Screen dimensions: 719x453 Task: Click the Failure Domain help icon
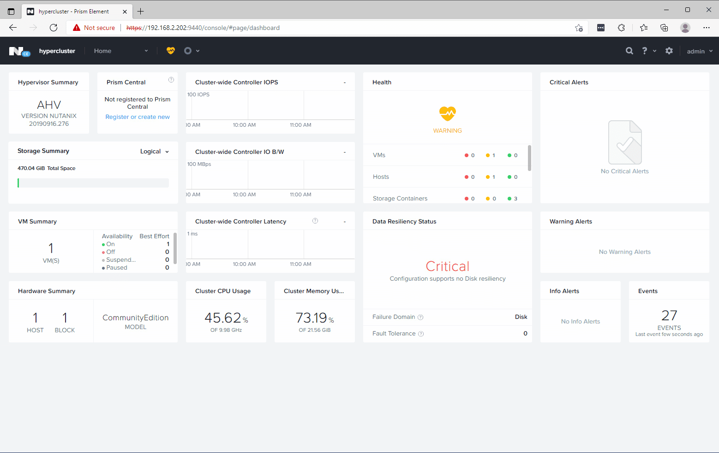[x=420, y=317]
